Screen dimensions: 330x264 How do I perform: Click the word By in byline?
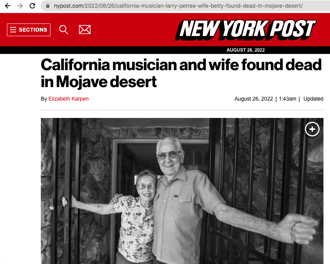(x=44, y=99)
